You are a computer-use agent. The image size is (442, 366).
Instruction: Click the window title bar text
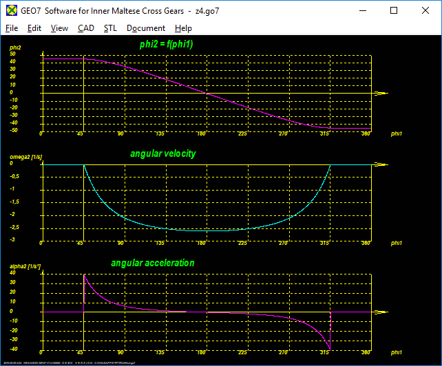pos(120,10)
